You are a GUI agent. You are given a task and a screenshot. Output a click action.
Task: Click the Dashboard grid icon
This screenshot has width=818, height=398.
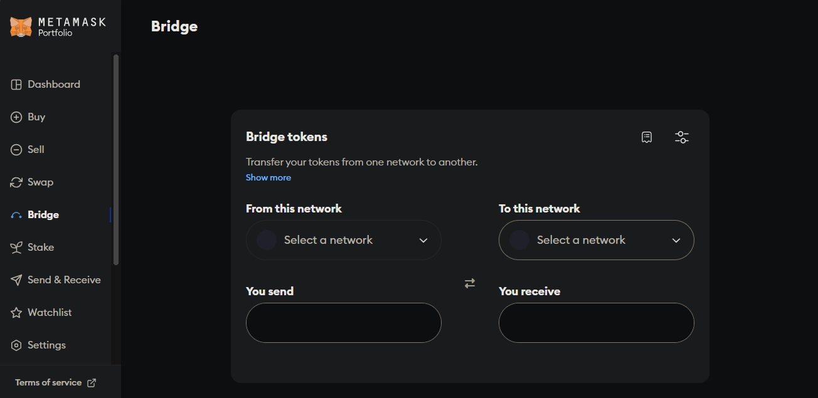[16, 85]
